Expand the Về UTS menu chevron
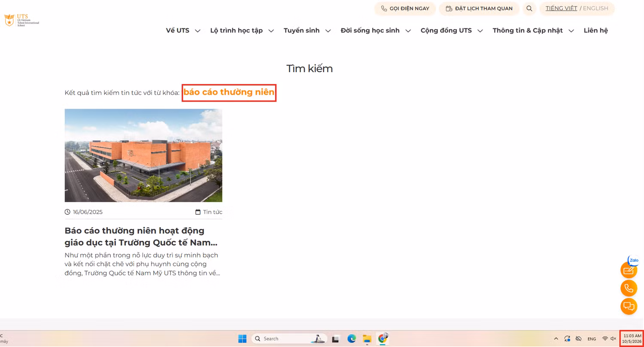The width and height of the screenshot is (644, 347). [x=197, y=31]
